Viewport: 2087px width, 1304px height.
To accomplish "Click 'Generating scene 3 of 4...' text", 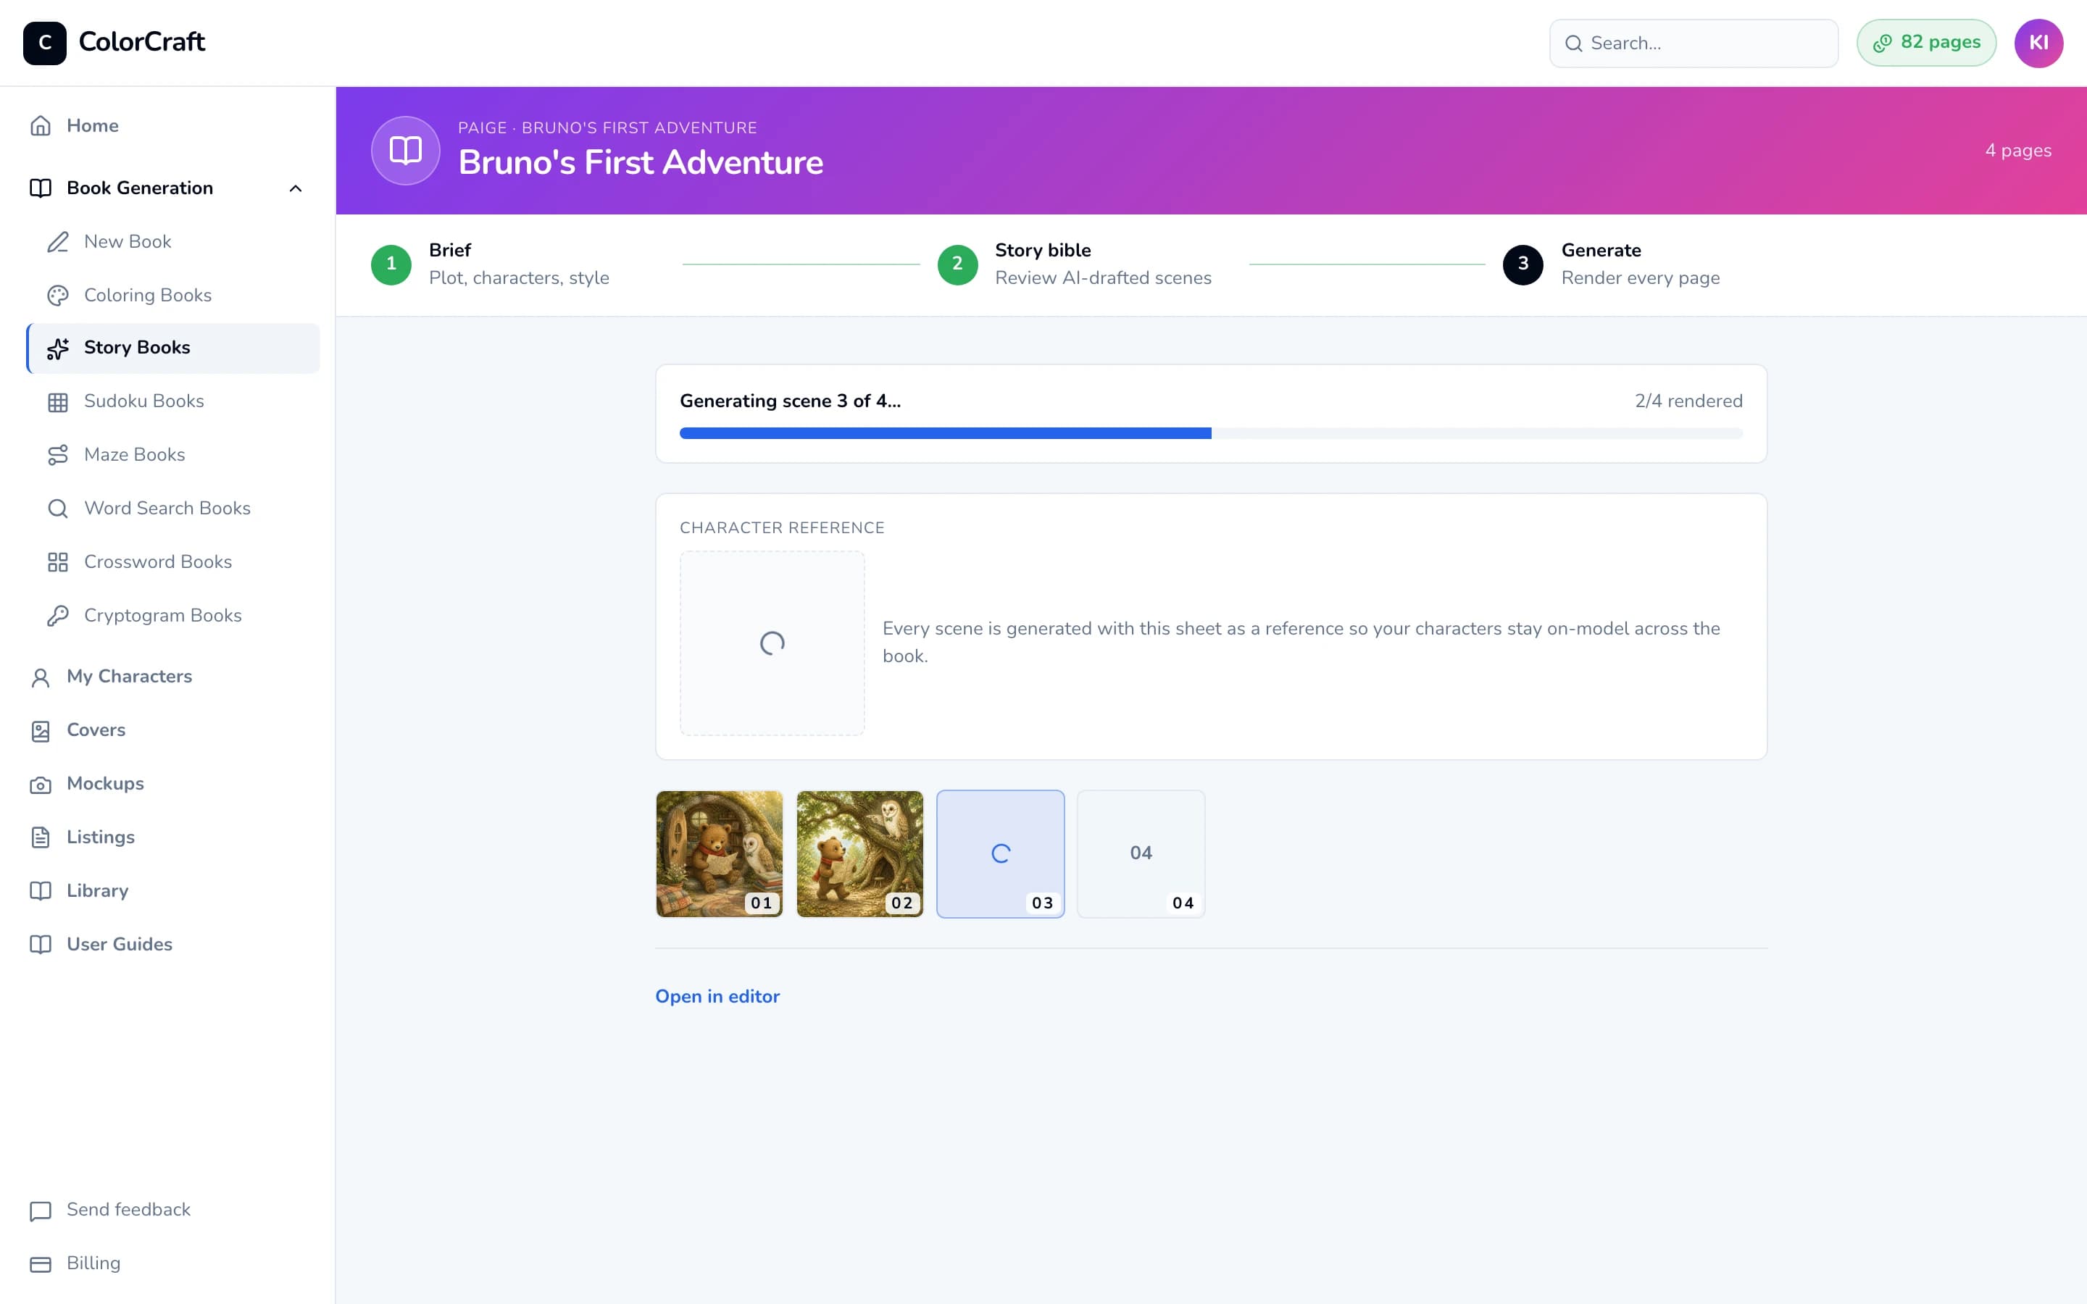I will 790,401.
